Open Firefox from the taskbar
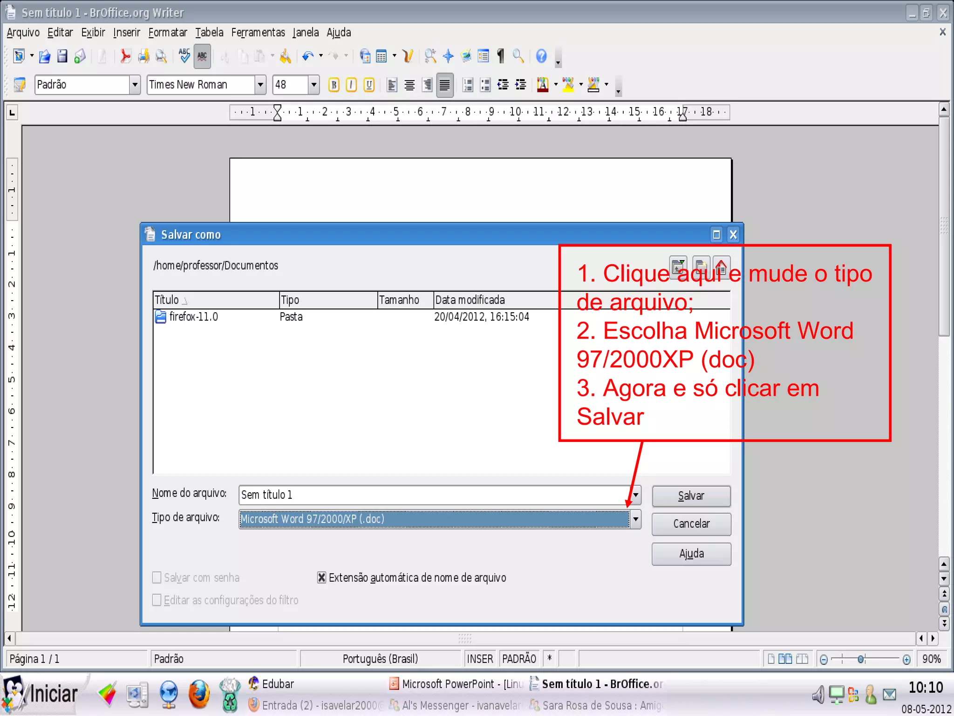The width and height of the screenshot is (954, 716). [199, 695]
